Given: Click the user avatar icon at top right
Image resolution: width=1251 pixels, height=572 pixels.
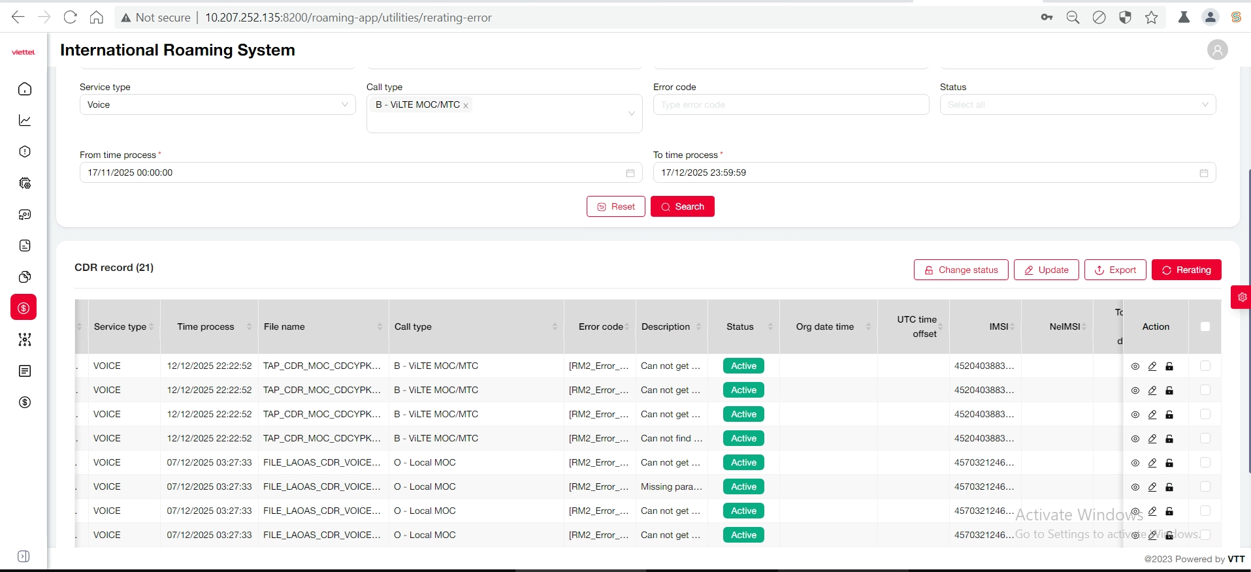Looking at the screenshot, I should pos(1217,50).
